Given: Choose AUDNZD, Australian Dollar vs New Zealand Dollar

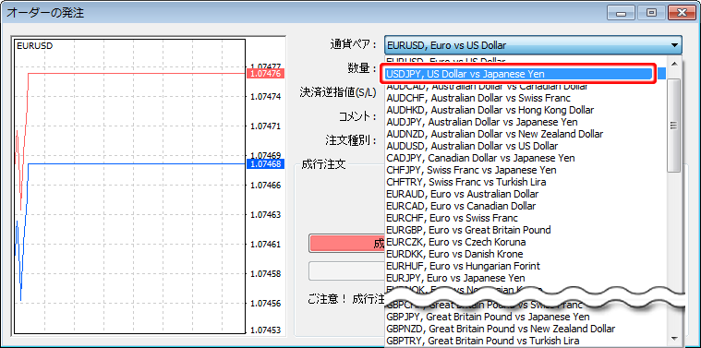Looking at the screenshot, I should tap(526, 134).
